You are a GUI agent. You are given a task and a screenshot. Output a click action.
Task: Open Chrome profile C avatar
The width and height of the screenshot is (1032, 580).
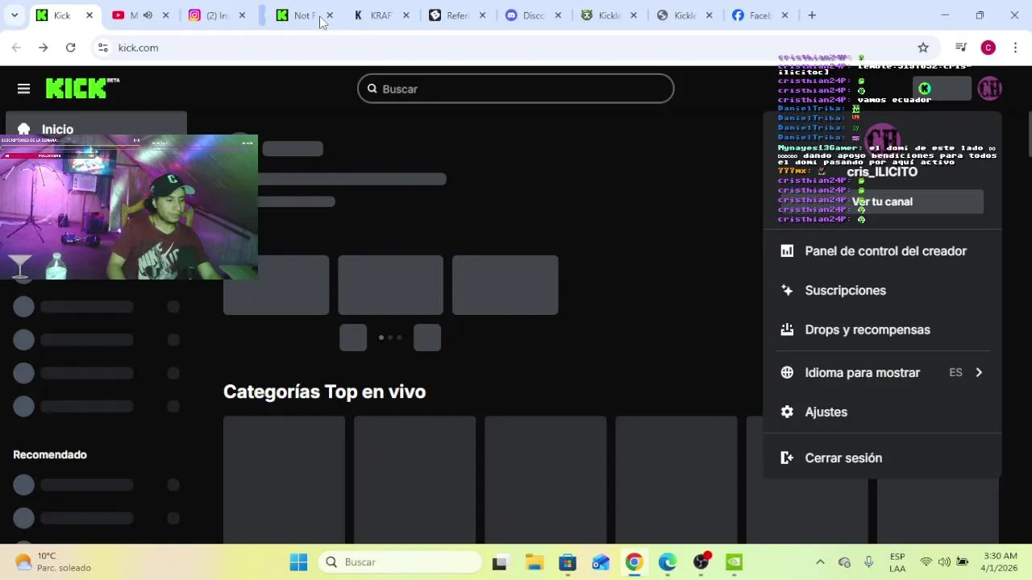coord(988,48)
